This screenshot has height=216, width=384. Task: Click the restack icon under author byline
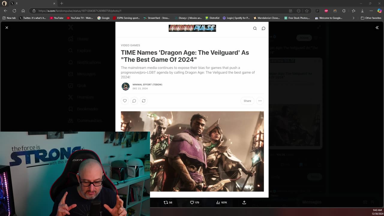tap(144, 101)
